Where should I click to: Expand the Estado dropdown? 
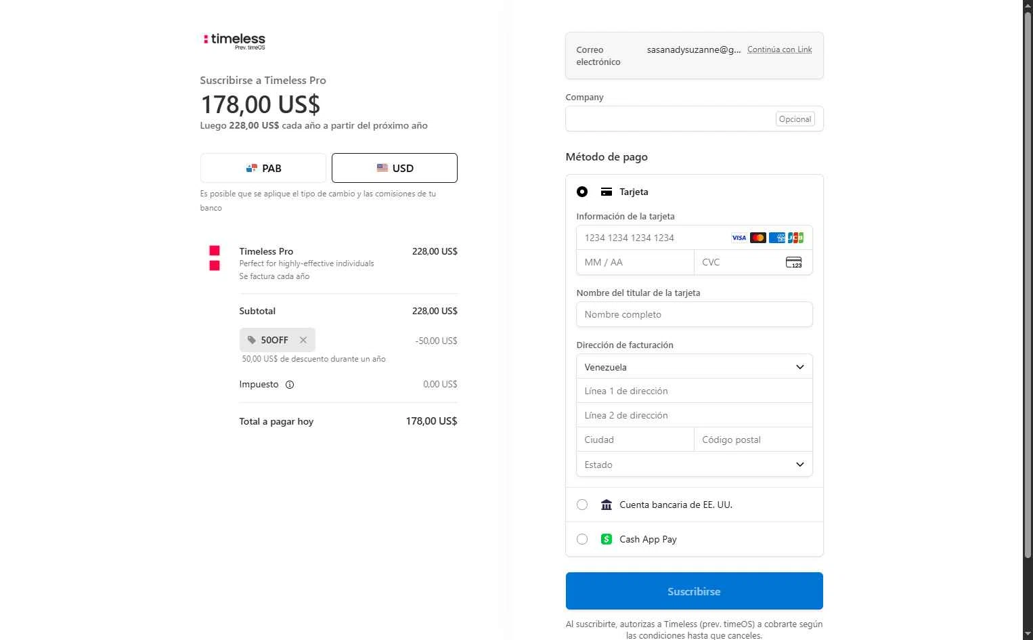tap(695, 465)
